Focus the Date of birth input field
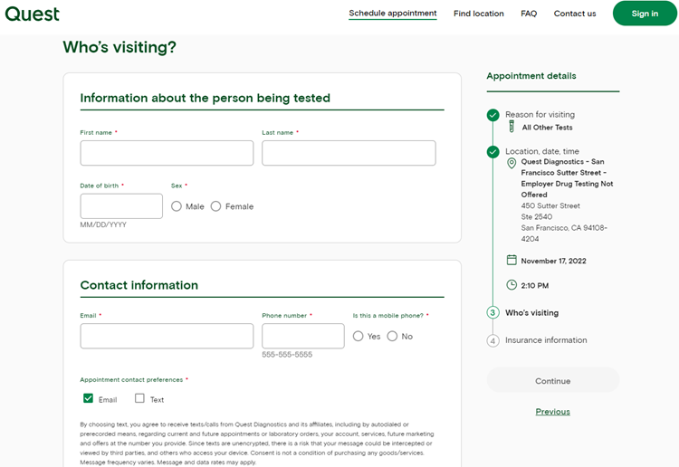 121,206
